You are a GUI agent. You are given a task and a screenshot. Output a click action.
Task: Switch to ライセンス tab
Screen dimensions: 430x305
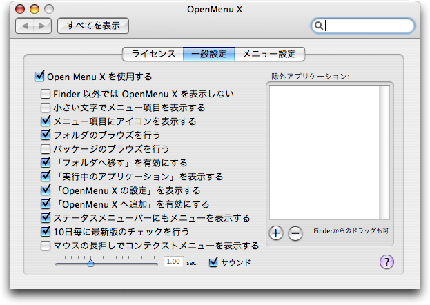pos(153,54)
